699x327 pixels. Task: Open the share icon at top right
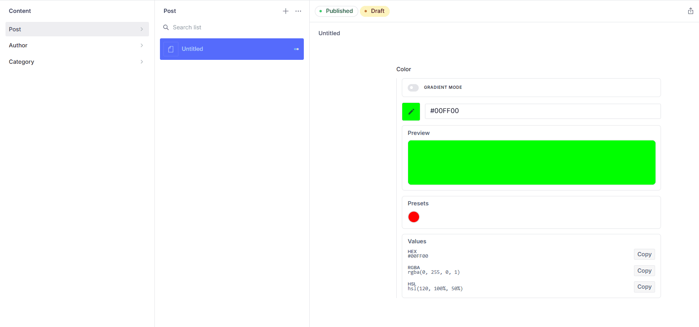690,11
